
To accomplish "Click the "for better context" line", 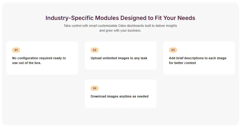I will point(183,63).
